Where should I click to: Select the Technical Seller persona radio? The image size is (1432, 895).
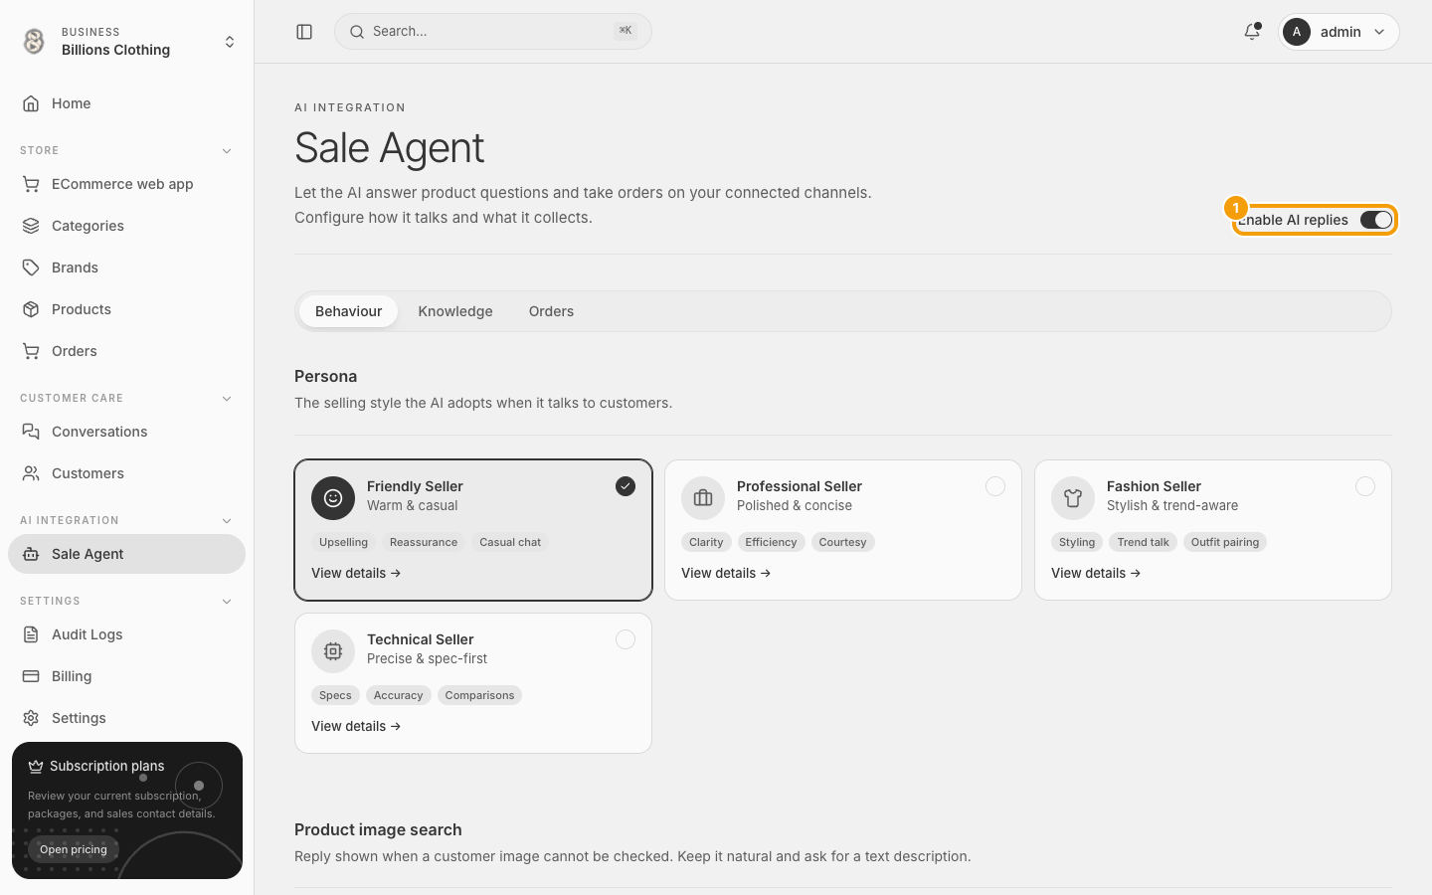click(626, 639)
